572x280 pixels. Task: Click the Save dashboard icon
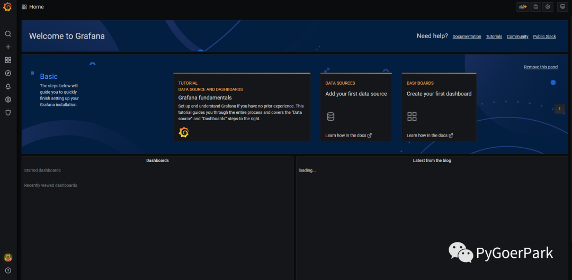pyautogui.click(x=536, y=6)
